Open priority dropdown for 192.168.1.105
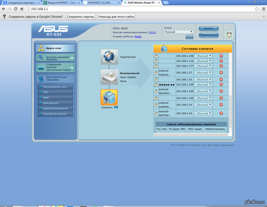Screen dimensions: 267x207 (203, 98)
